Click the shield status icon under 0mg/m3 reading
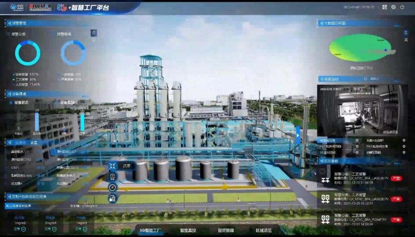 point(54,229)
